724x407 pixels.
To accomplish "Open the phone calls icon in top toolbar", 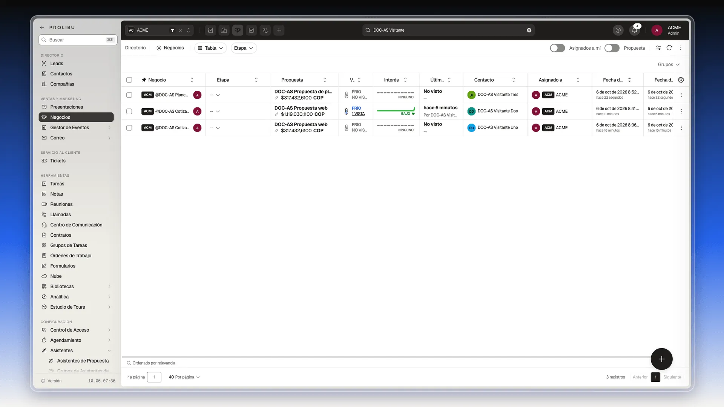I will pyautogui.click(x=265, y=30).
